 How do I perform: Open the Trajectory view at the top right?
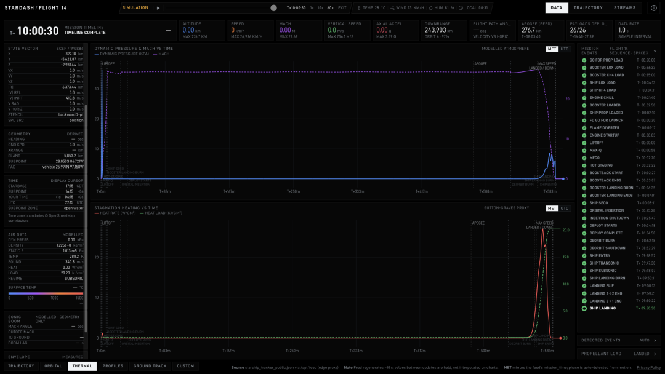(x=588, y=7)
